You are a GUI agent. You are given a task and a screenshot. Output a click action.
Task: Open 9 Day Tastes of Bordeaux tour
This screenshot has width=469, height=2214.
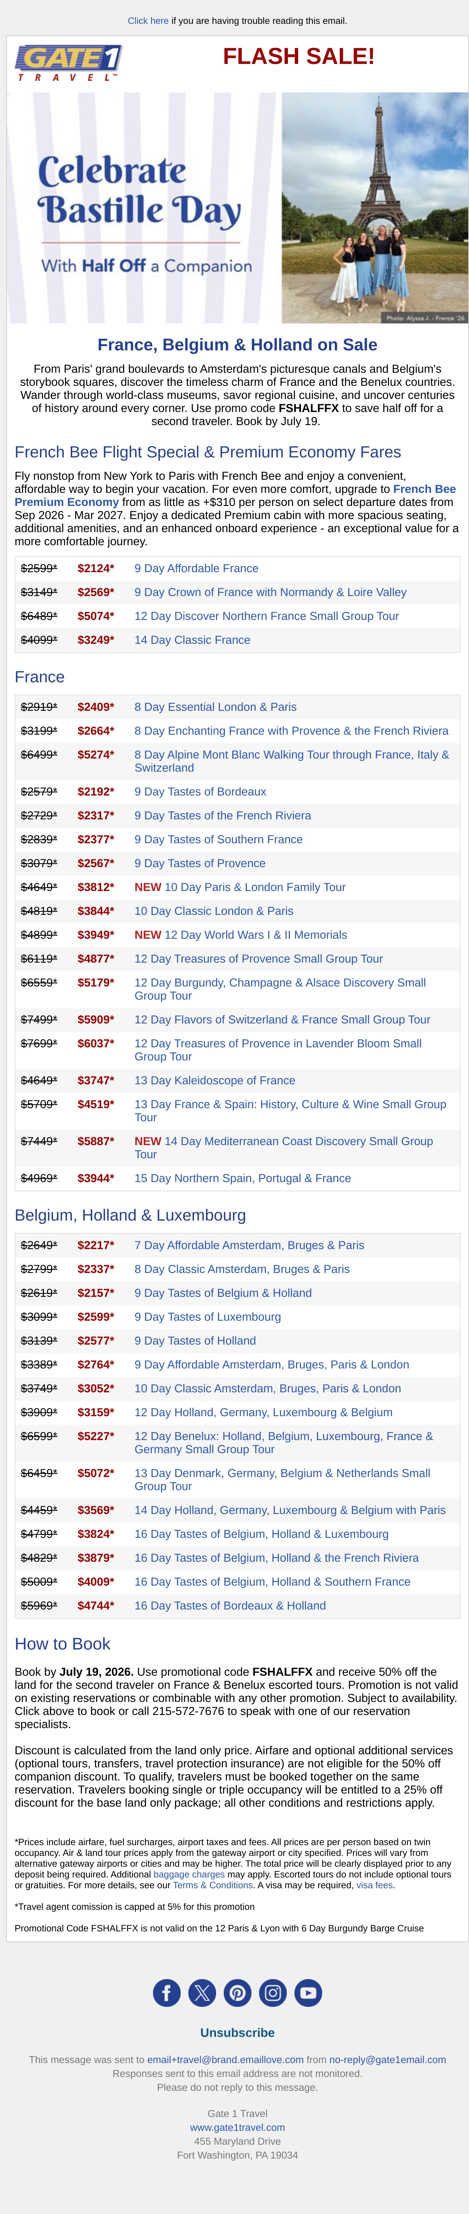(200, 792)
